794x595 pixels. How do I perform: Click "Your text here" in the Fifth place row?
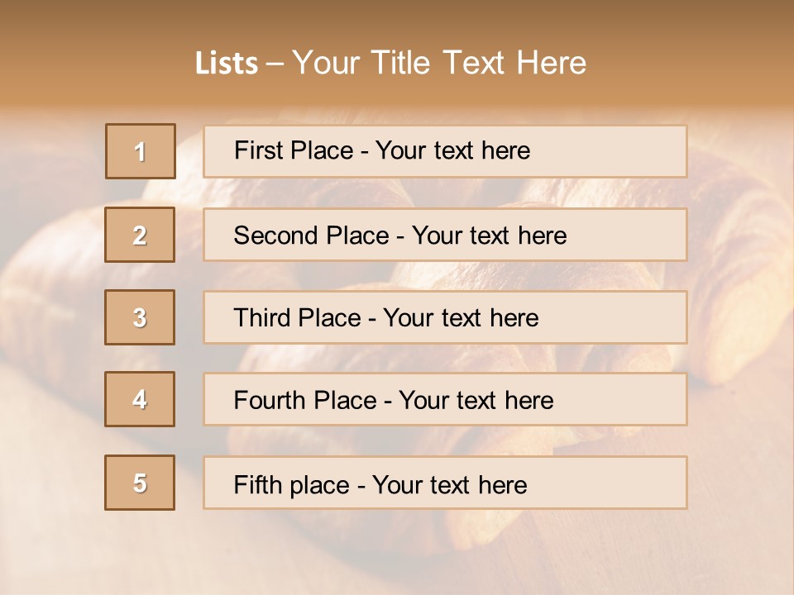point(450,484)
